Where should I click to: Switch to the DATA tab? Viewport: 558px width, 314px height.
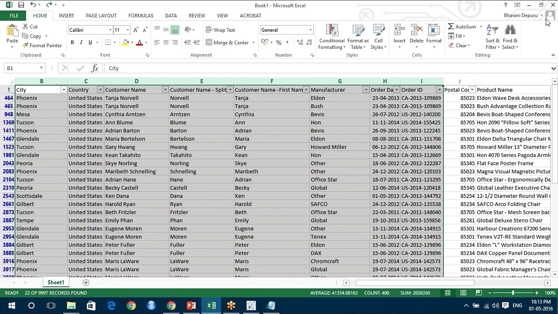point(171,16)
